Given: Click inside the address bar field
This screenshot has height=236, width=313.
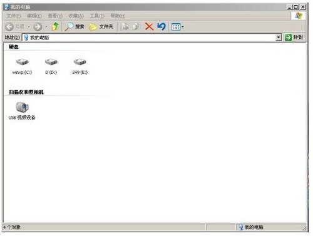Looking at the screenshot, I should tap(151, 38).
